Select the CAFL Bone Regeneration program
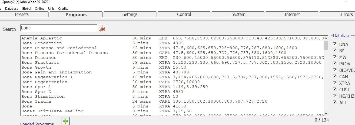Viewport: 355px width, 125px height. click(172, 82)
